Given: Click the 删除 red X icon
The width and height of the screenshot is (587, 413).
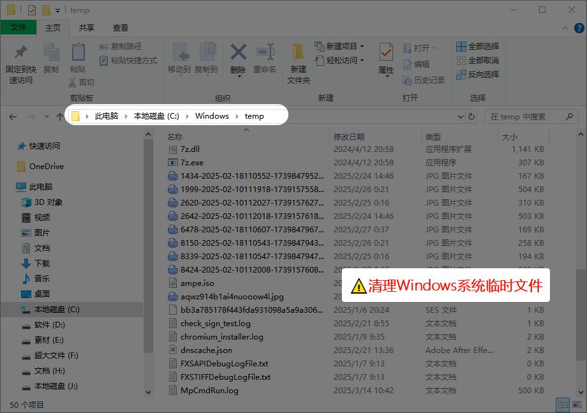Looking at the screenshot, I should [x=238, y=52].
